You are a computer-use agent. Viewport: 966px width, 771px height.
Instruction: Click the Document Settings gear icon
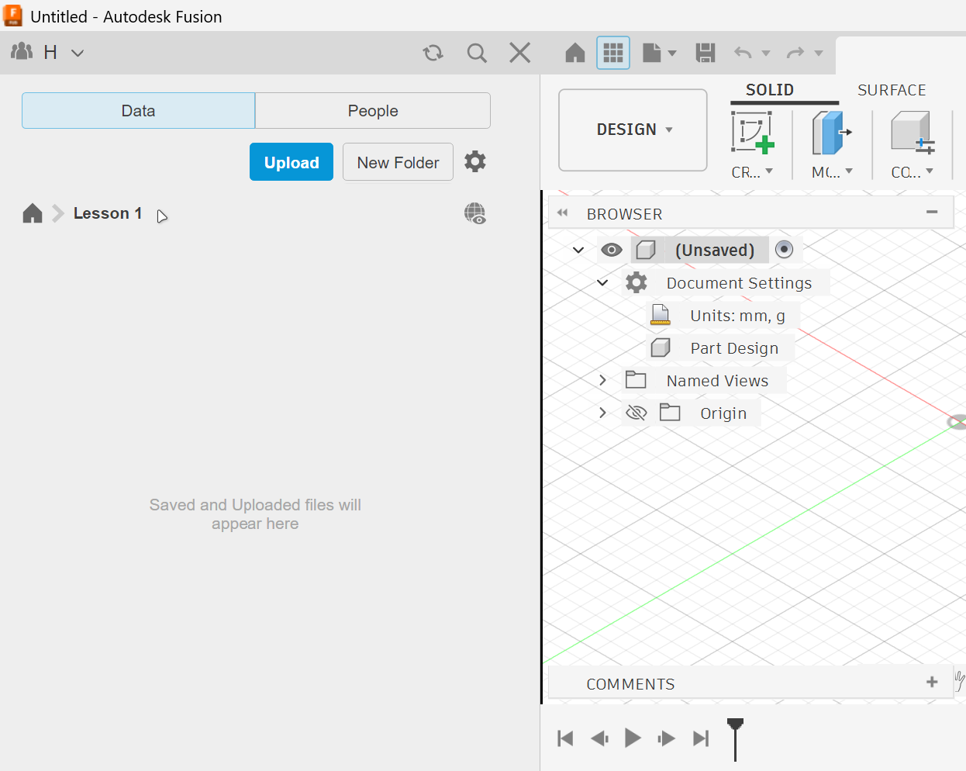pos(637,282)
